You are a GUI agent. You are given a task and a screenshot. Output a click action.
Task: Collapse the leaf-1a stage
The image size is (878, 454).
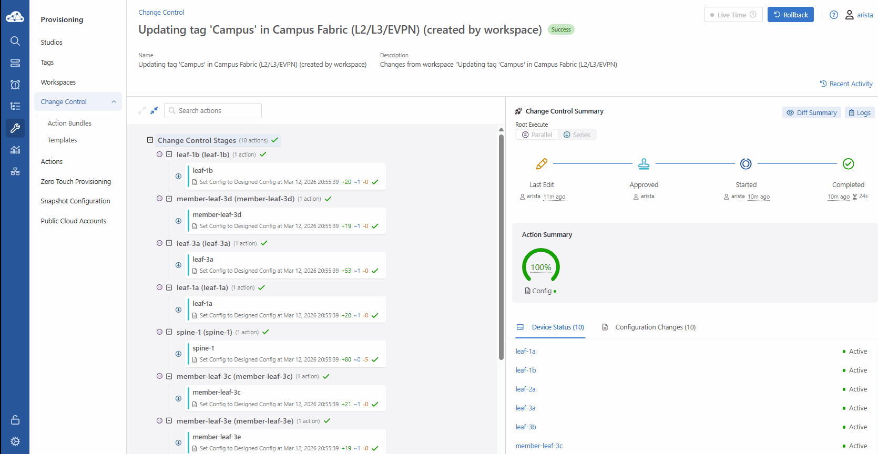point(169,287)
